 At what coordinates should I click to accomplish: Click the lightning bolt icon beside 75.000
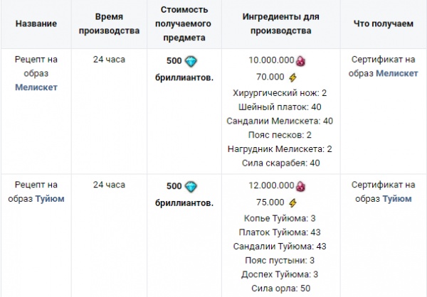(292, 203)
